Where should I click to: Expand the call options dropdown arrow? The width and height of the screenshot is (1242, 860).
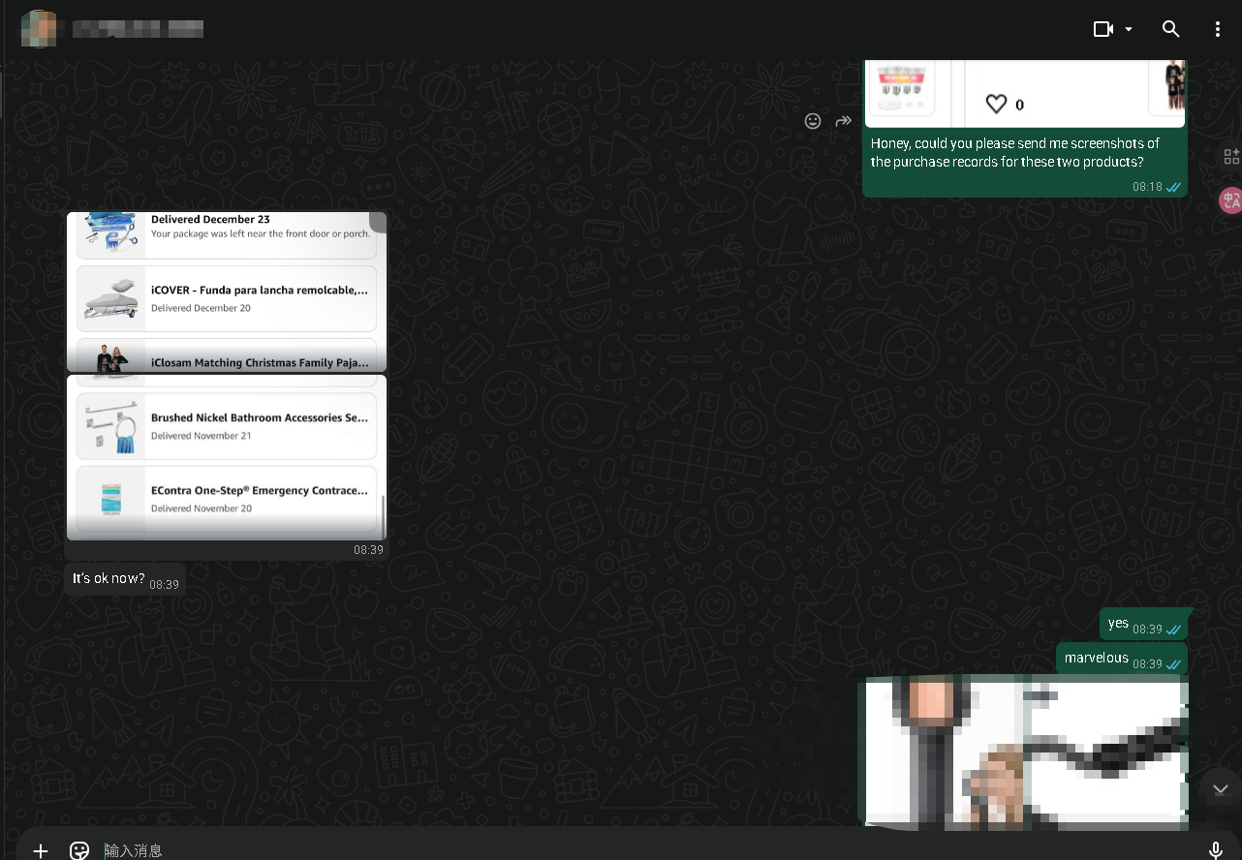coord(1129,29)
